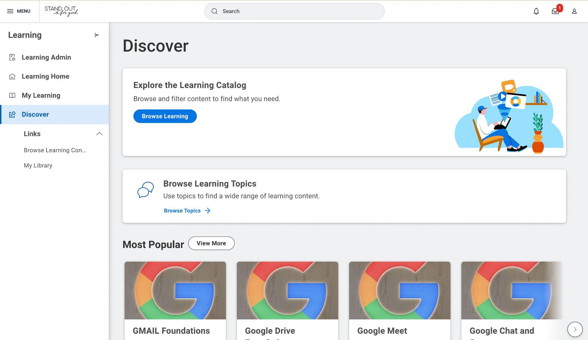
Task: Open the hamburger MENU button
Action: [x=19, y=11]
